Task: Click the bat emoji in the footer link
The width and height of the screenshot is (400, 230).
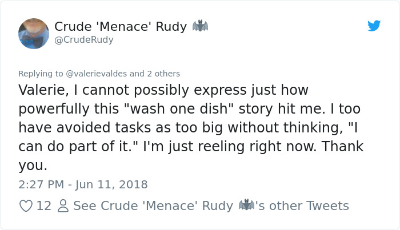Action: point(246,205)
